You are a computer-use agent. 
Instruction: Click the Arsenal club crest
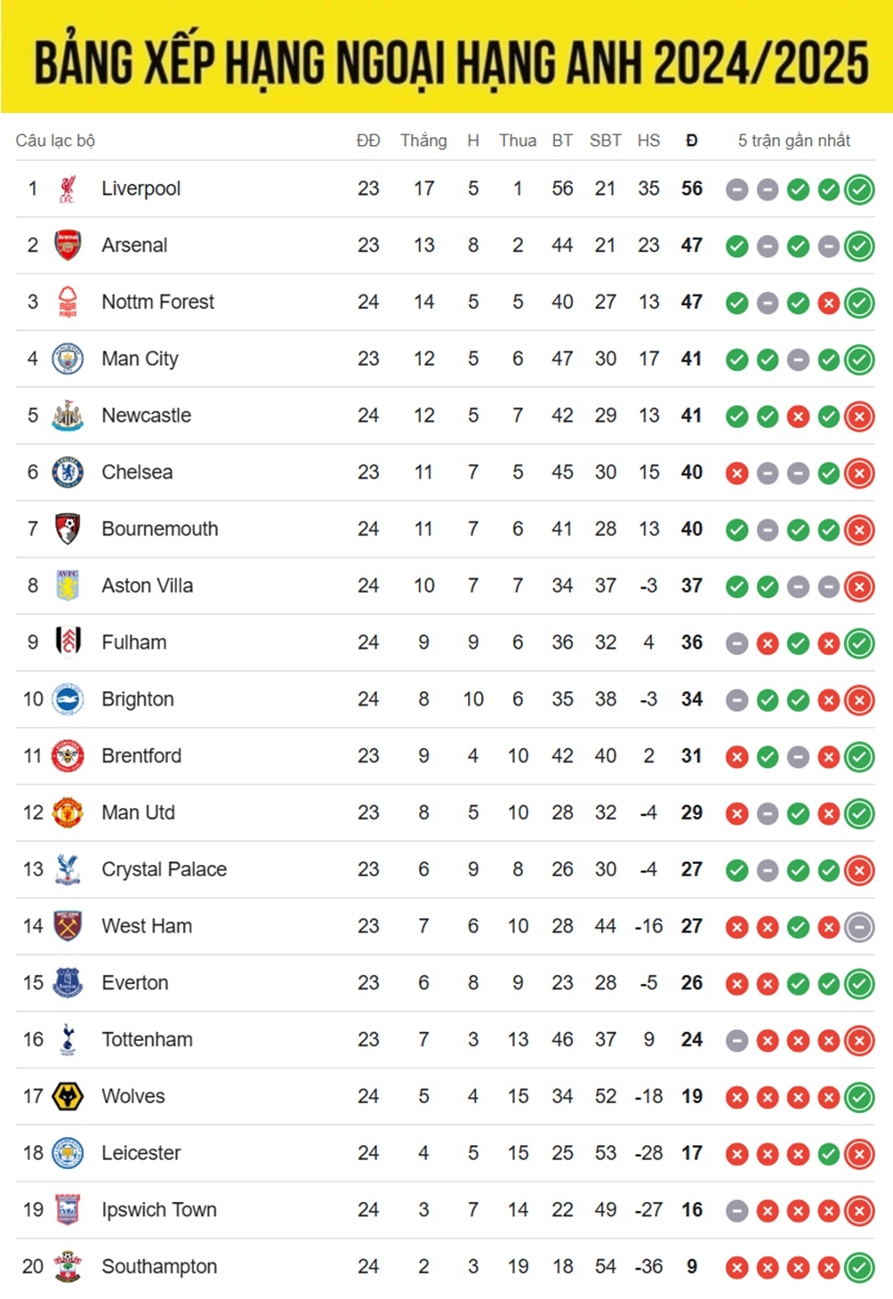coord(68,246)
